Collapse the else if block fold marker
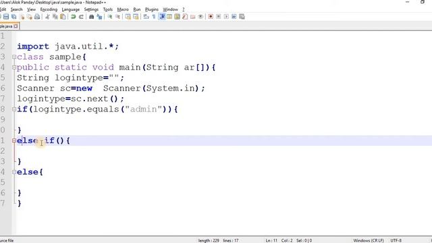 (14, 141)
